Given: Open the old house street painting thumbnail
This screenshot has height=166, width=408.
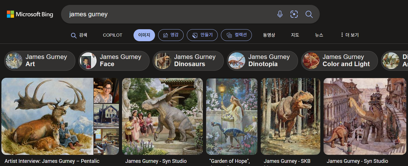Looking at the screenshot, I should 106,116.
